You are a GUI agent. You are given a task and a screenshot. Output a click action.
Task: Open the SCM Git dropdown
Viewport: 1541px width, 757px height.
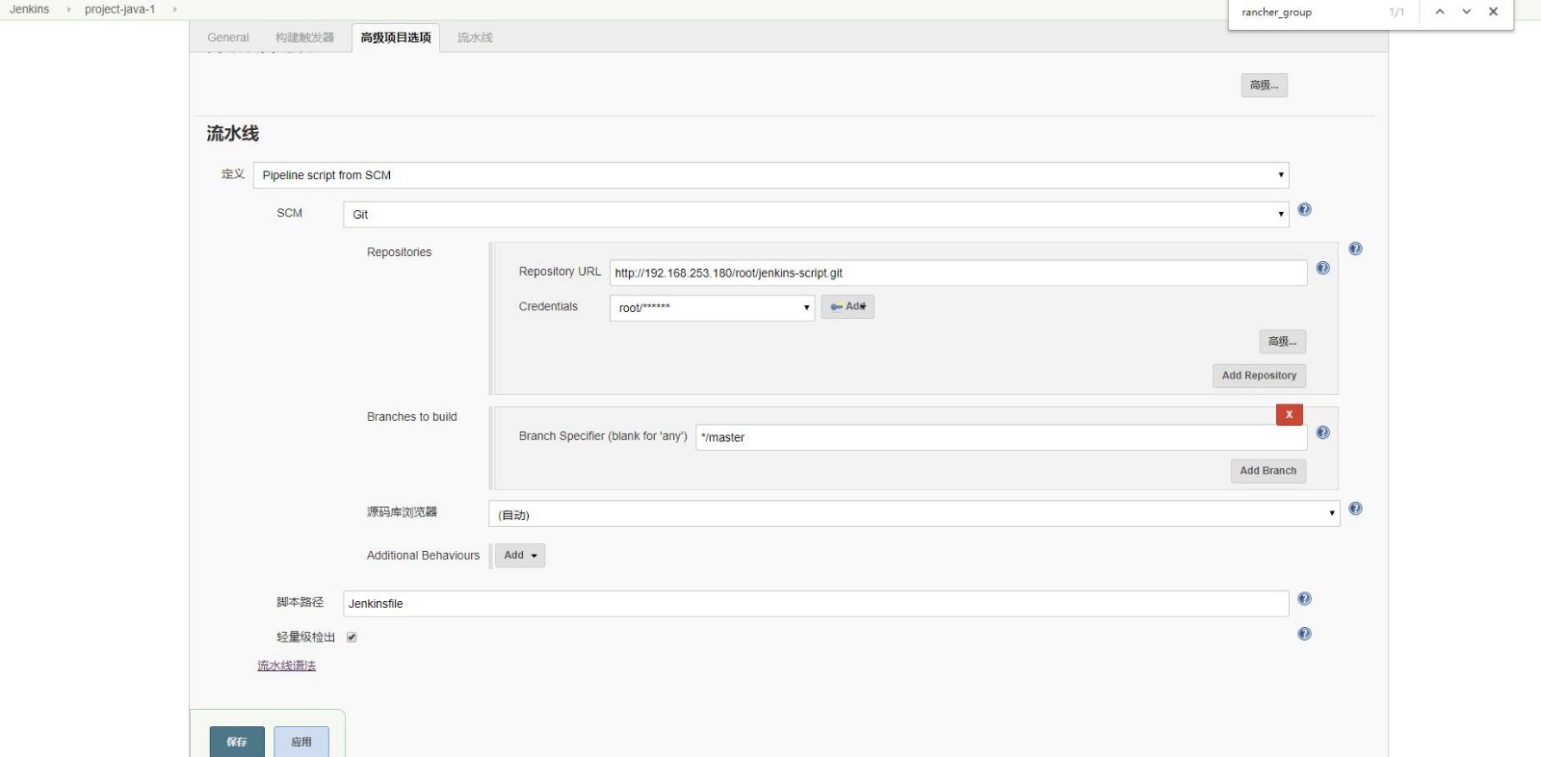click(x=816, y=214)
